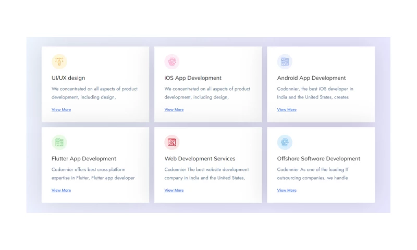Open View More under Flutter App Development
The width and height of the screenshot is (417, 250).
tap(61, 190)
